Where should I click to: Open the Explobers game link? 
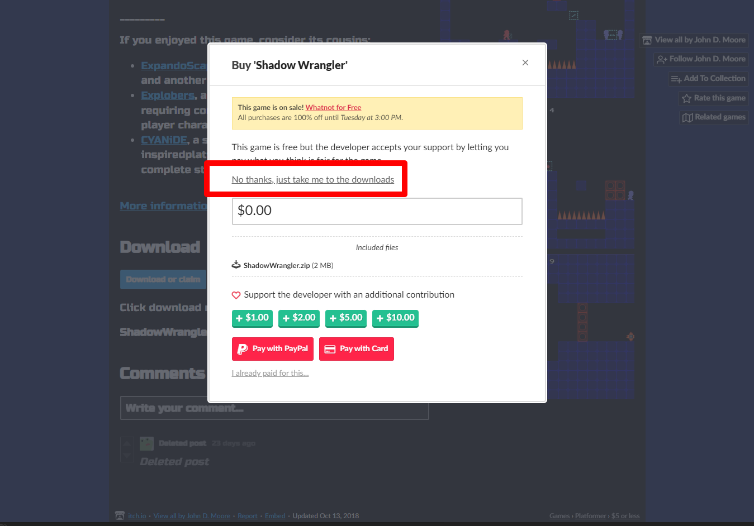coord(168,95)
